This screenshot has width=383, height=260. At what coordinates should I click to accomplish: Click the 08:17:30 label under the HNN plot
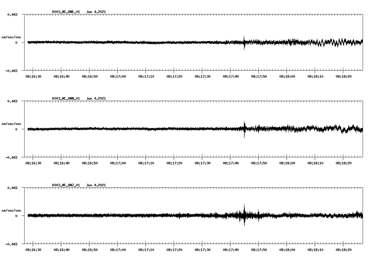tap(202, 163)
